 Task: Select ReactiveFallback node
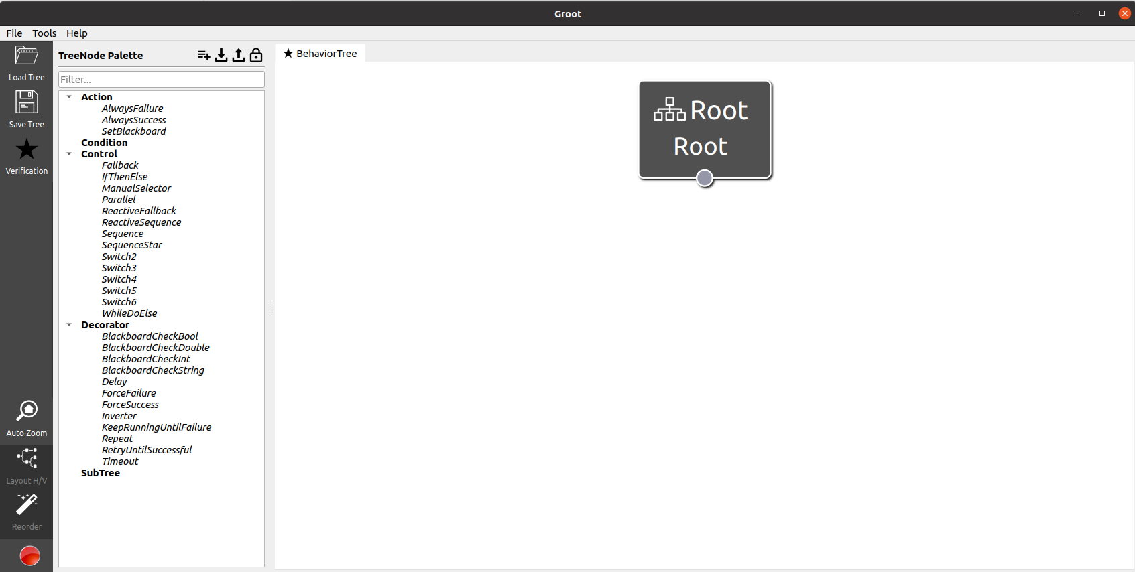[x=139, y=211]
